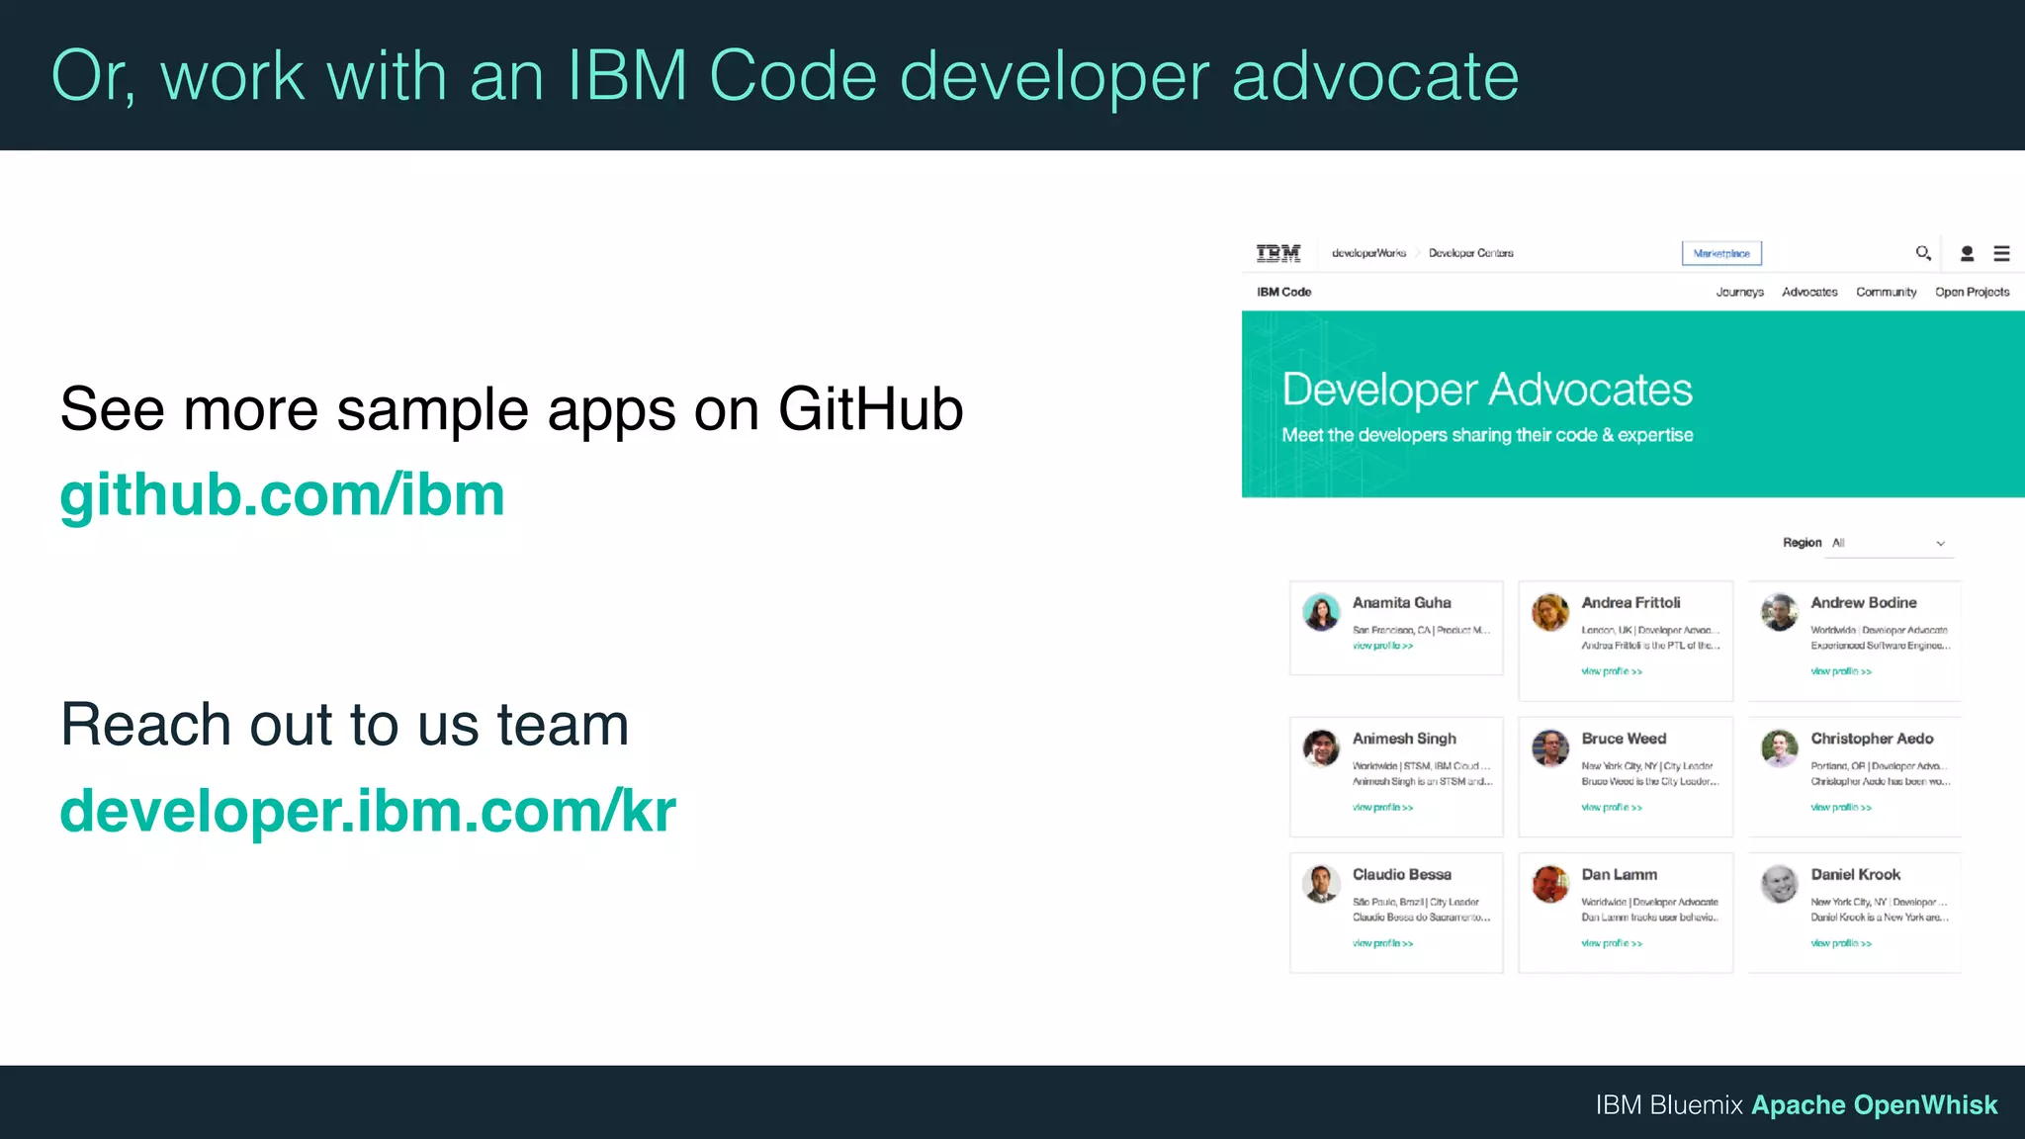Image resolution: width=2025 pixels, height=1139 pixels.
Task: Click Dan Lamm's avatar
Action: click(x=1550, y=884)
